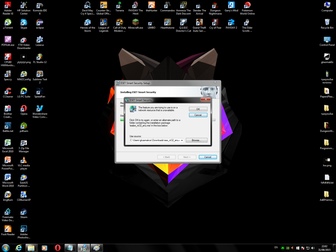Image resolution: width=336 pixels, height=252 pixels.
Task: Select the Computer desktop icon
Action: coord(327,7)
